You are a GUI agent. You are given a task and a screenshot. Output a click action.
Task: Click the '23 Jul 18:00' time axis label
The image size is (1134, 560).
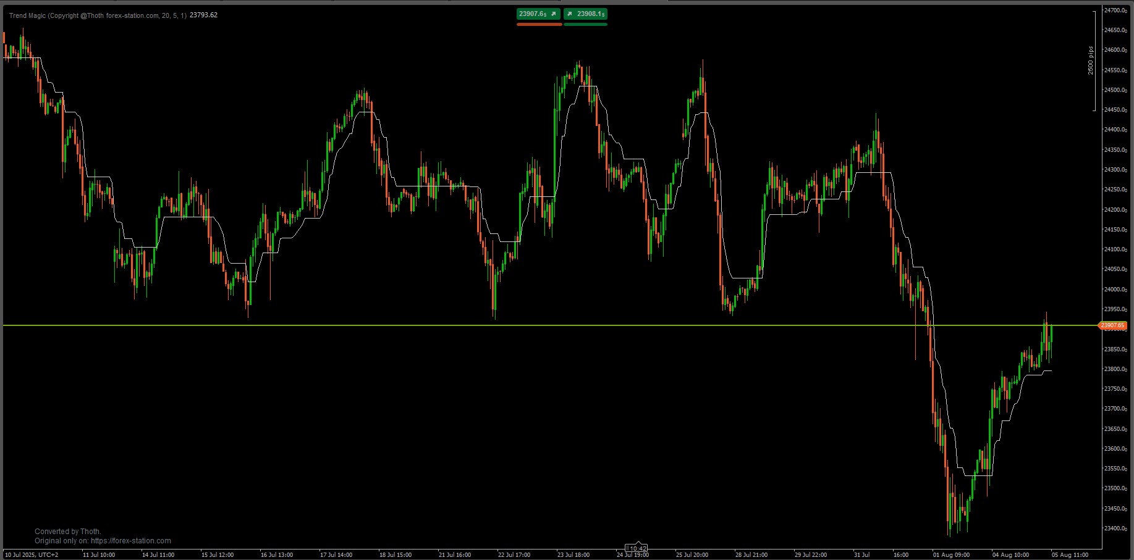pyautogui.click(x=573, y=555)
